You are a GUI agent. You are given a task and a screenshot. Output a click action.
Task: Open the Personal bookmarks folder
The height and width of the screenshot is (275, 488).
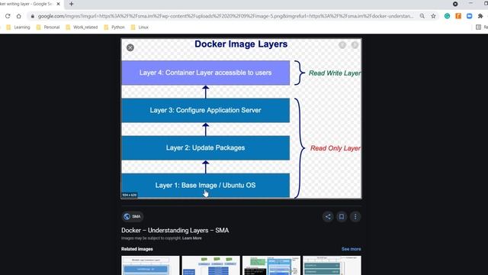[x=48, y=27]
